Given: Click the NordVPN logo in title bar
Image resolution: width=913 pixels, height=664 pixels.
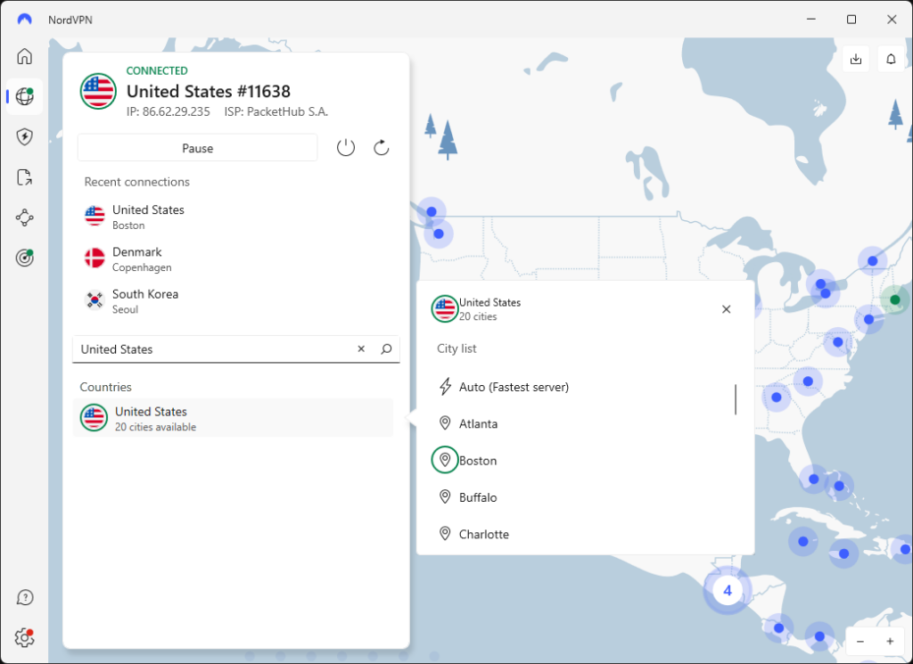Looking at the screenshot, I should pyautogui.click(x=24, y=20).
